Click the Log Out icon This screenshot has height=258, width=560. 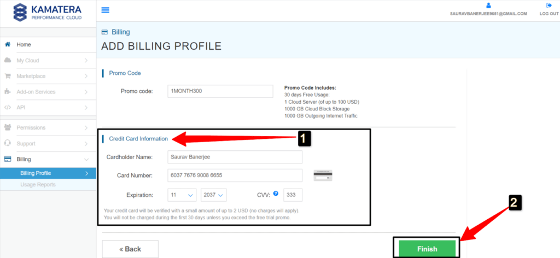point(549,5)
